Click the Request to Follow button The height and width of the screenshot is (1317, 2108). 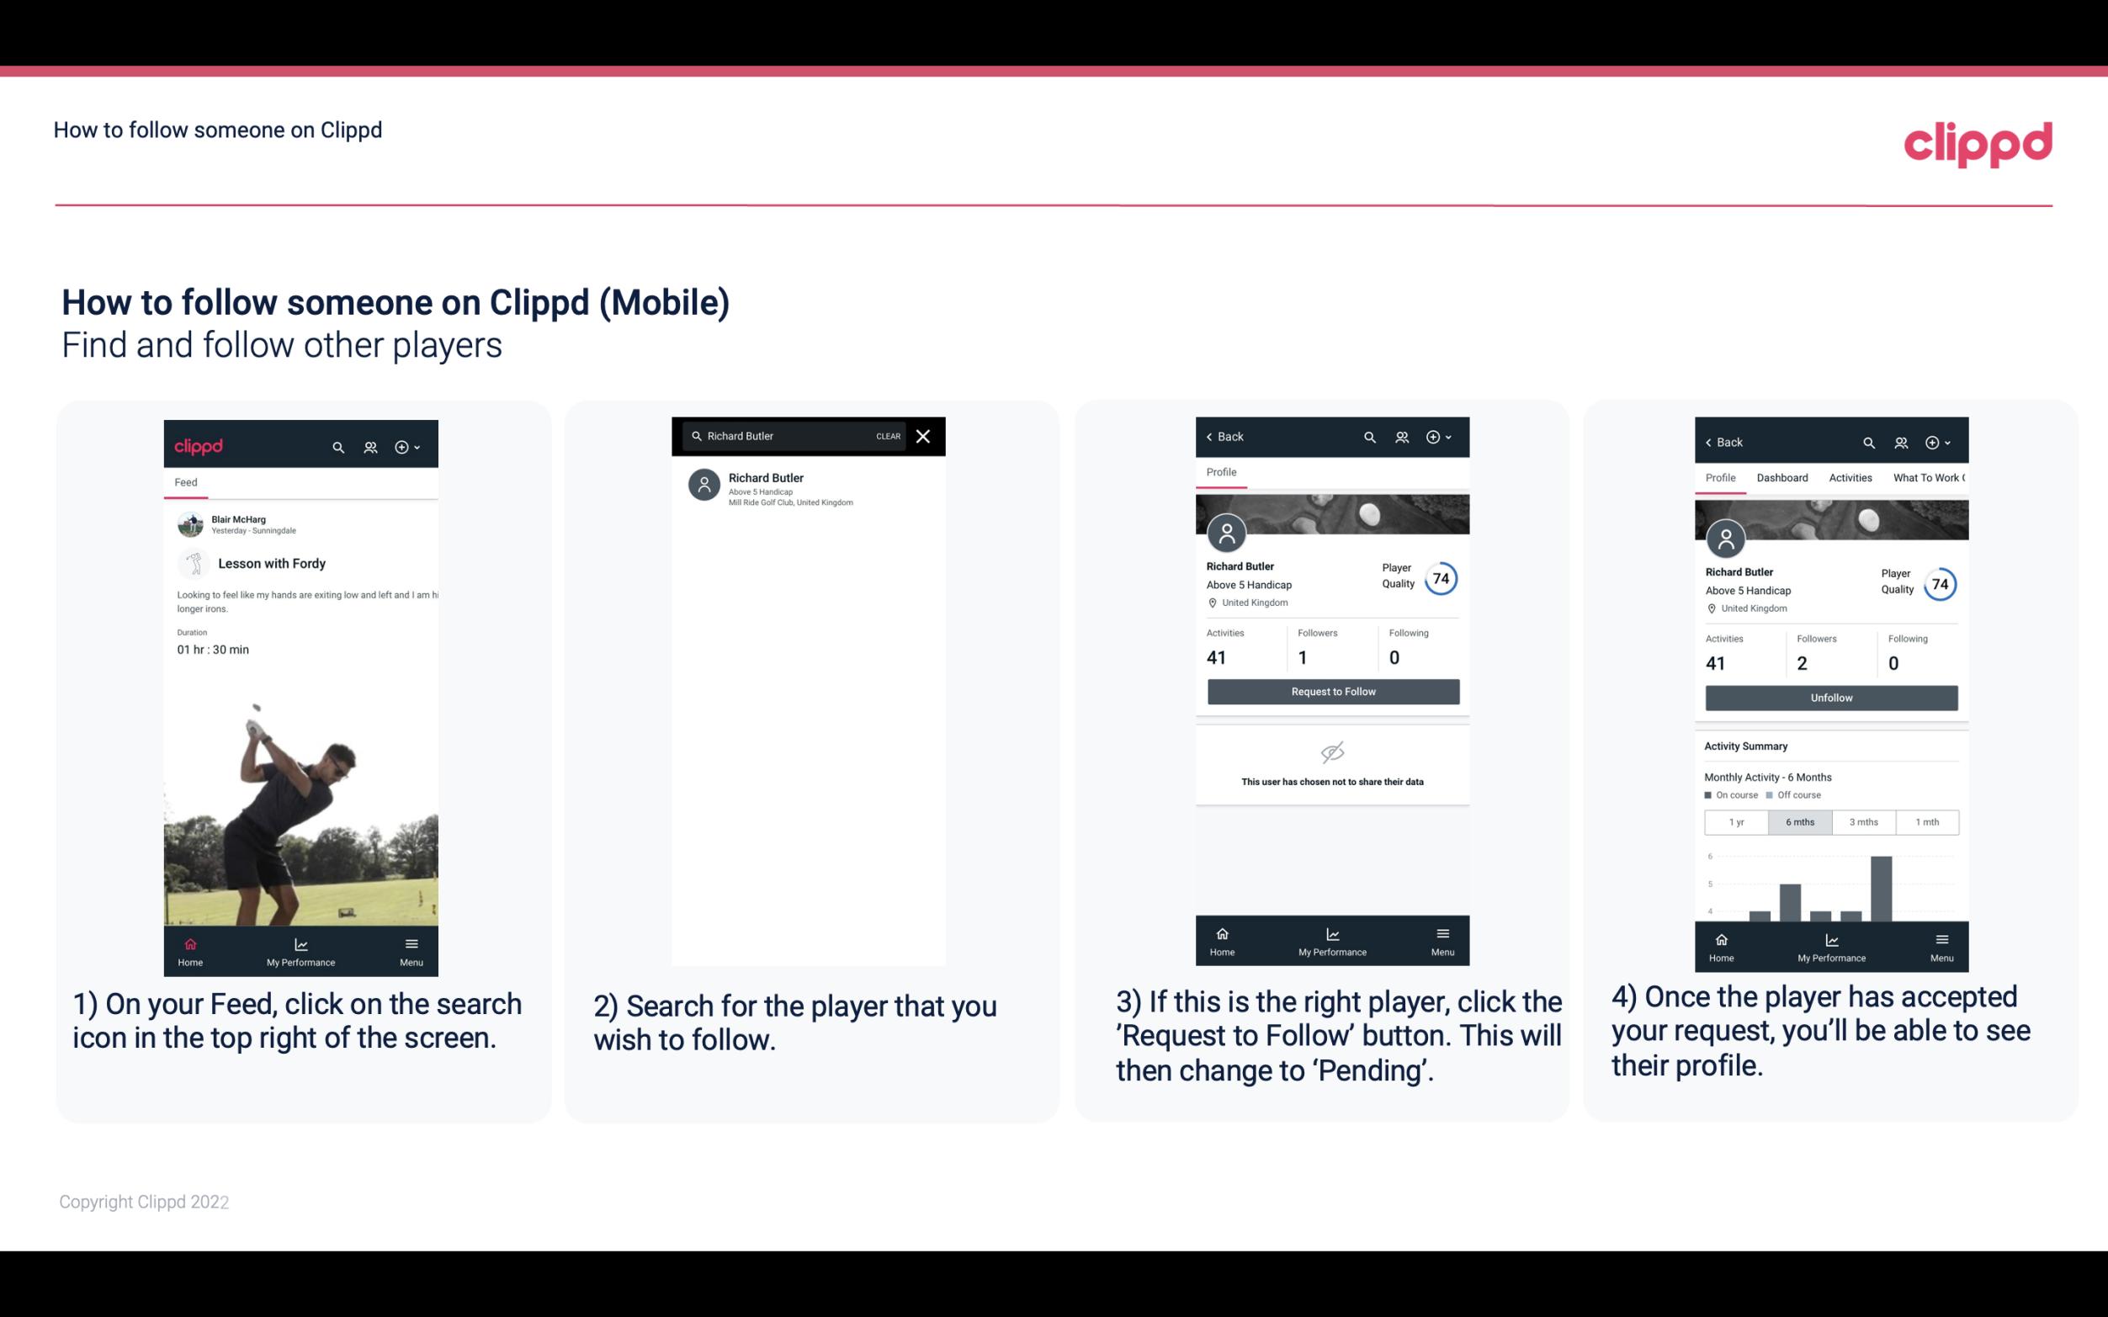click(x=1331, y=690)
